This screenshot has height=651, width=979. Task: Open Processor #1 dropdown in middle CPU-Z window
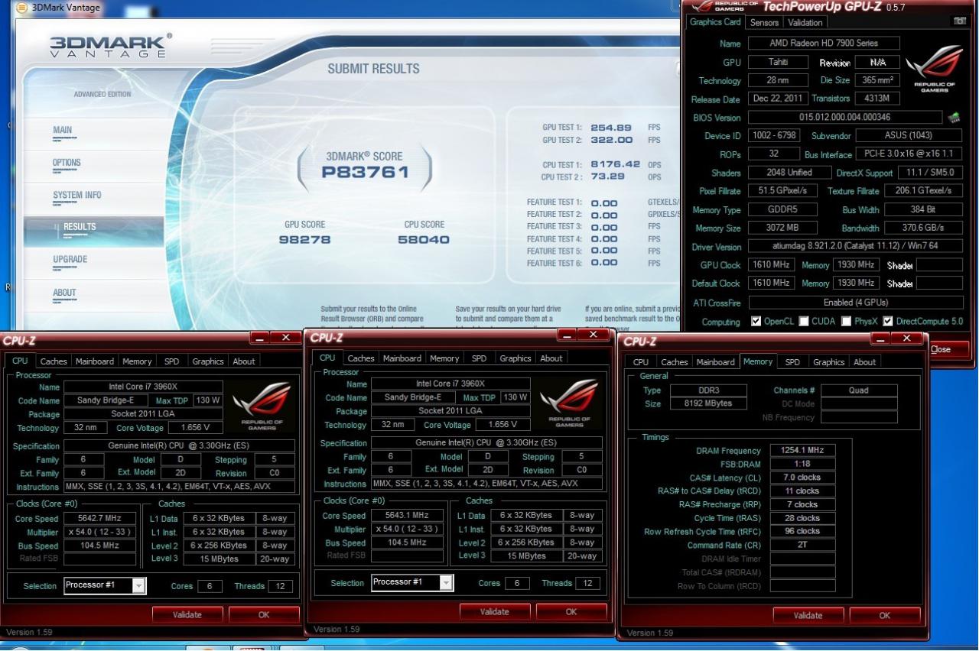click(447, 582)
